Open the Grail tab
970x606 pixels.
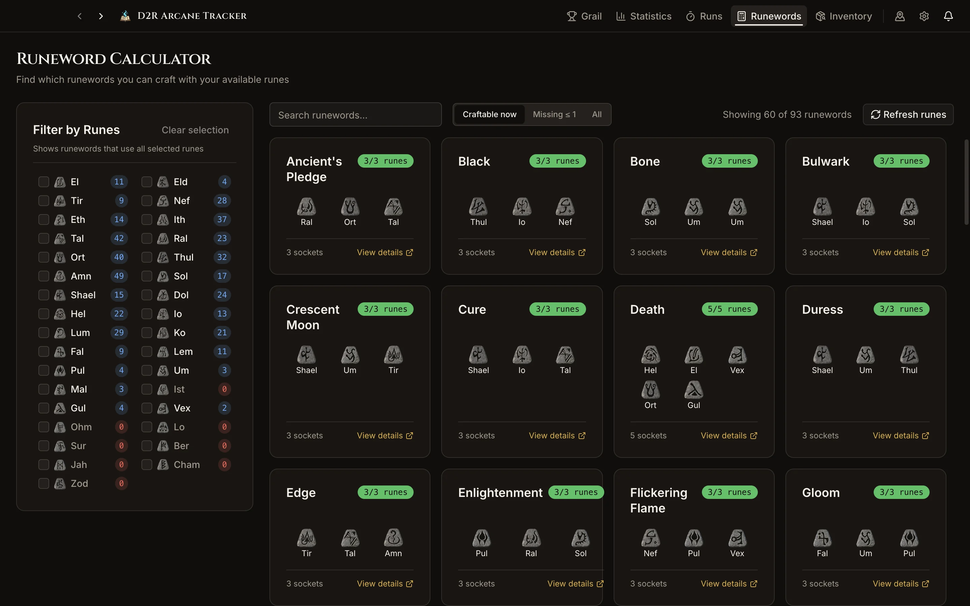click(584, 16)
